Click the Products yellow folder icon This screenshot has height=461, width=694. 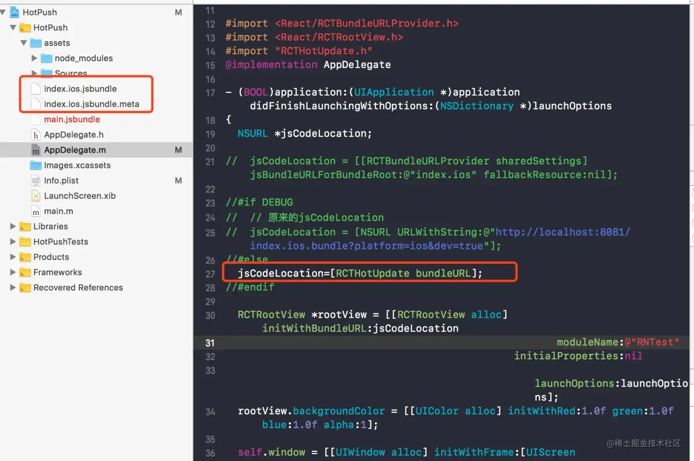(x=25, y=257)
